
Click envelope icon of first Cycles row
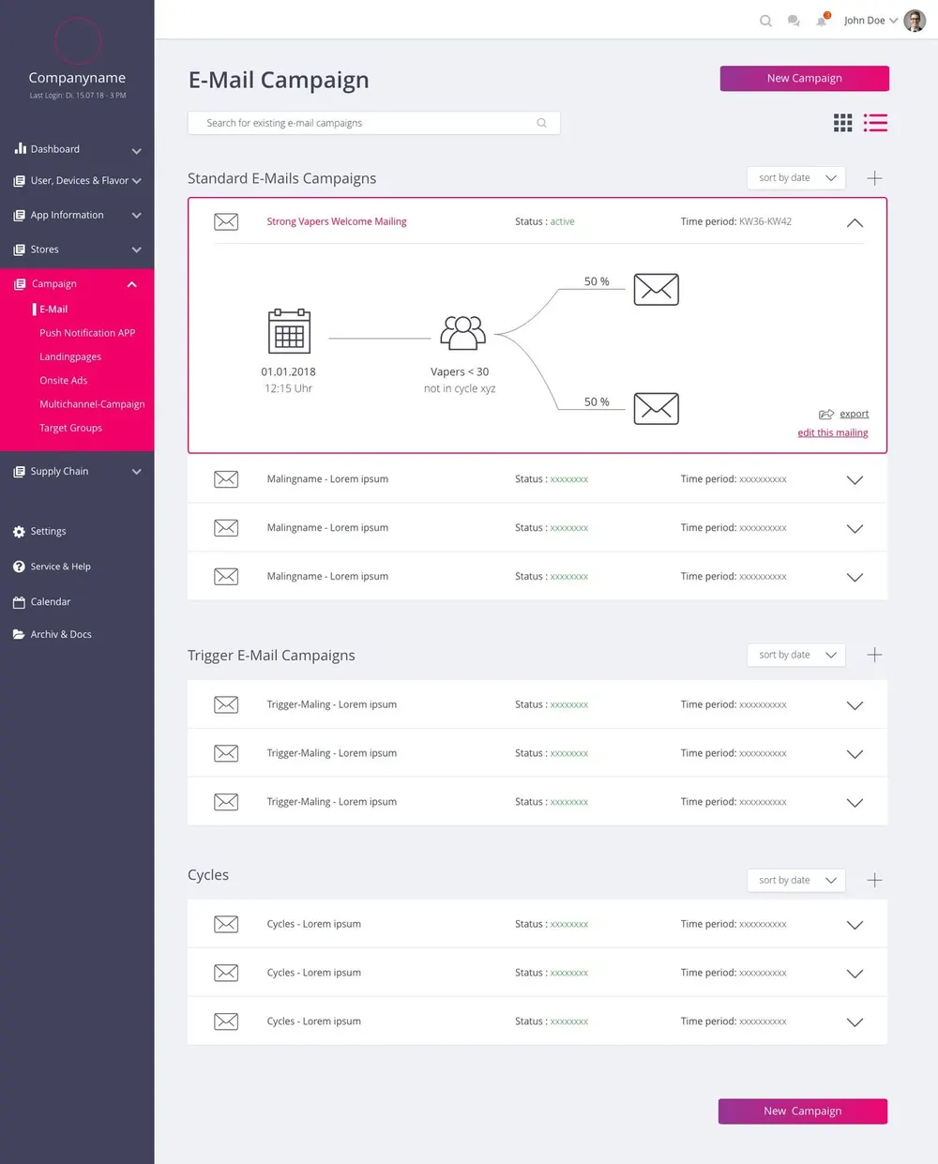tap(226, 924)
